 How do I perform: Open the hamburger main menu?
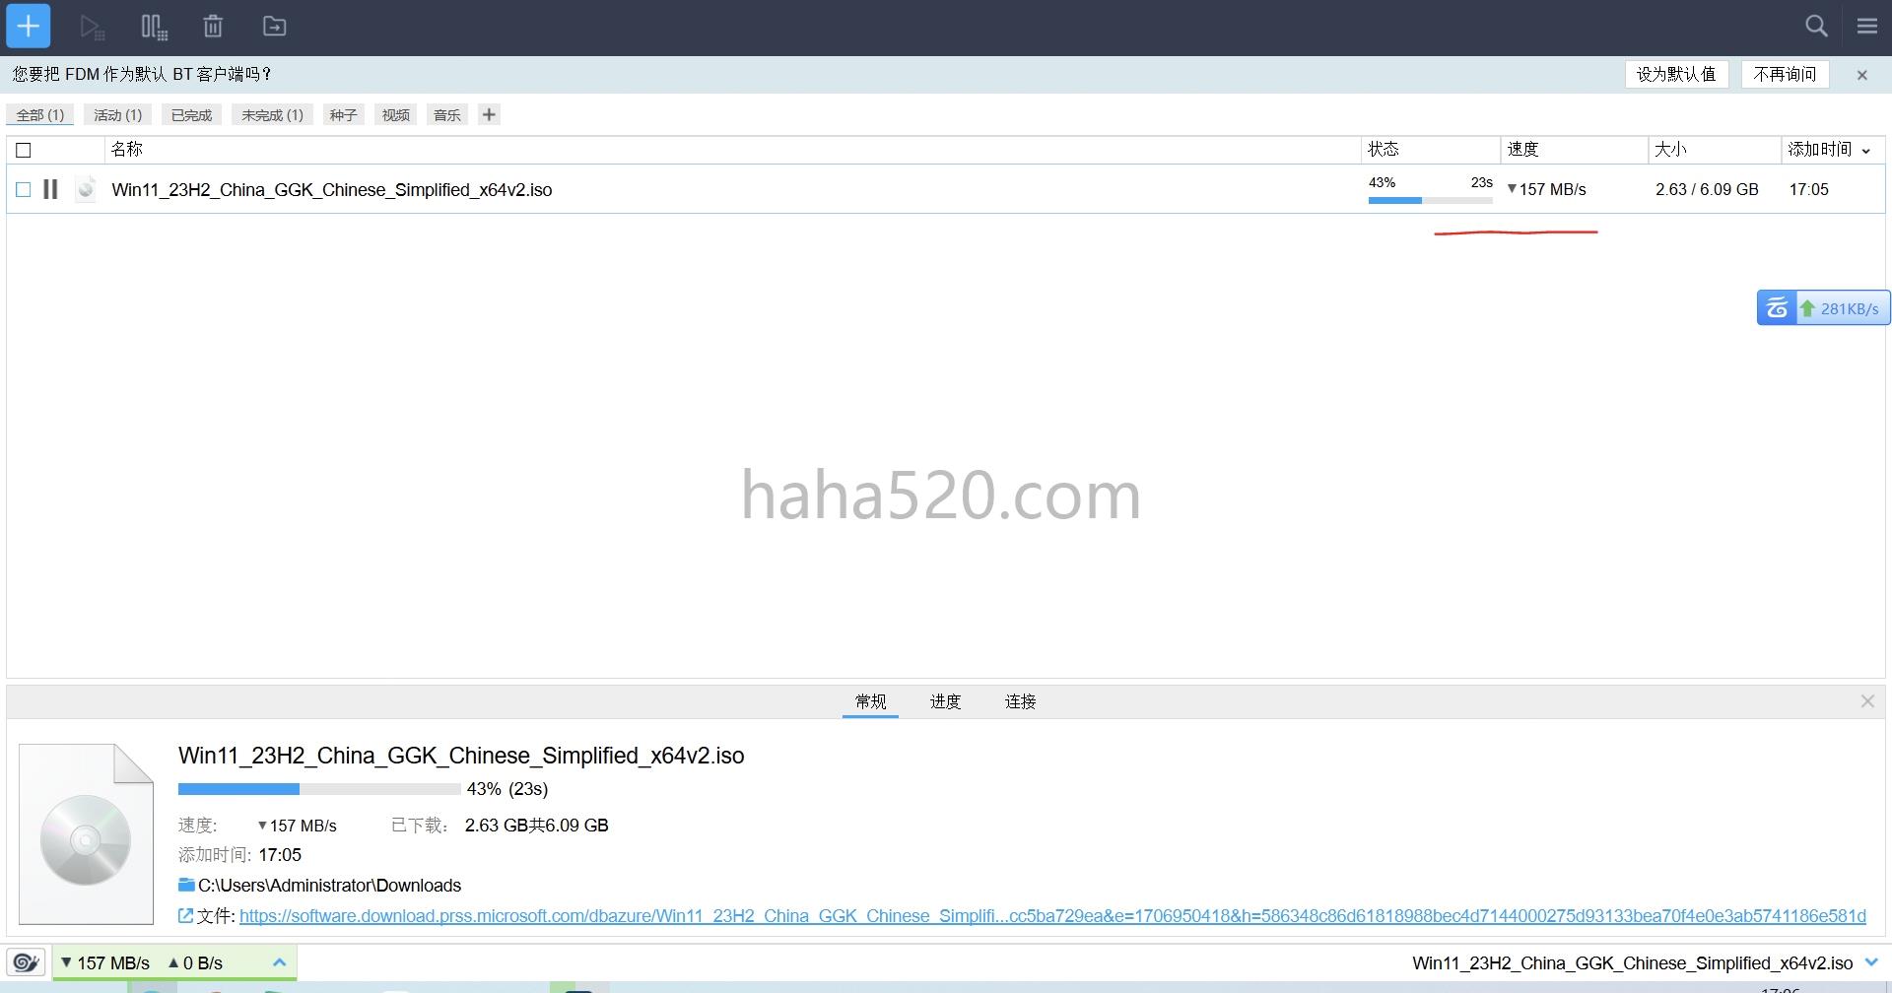coord(1866,27)
